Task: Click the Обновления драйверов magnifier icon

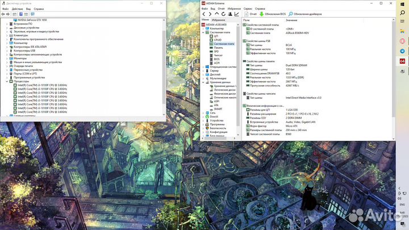Action: click(291, 14)
